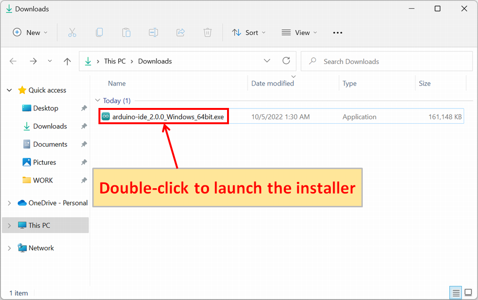Viewport: 478px width, 300px height.
Task: Click the chevron between This PC and Downloads
Action: click(x=132, y=61)
